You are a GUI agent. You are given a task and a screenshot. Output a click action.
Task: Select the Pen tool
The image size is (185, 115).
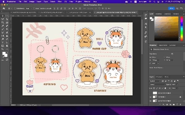click(7, 39)
